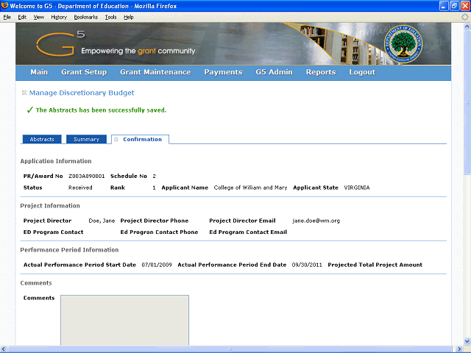Open Grant Setup navigation item
The width and height of the screenshot is (471, 353).
[x=84, y=72]
